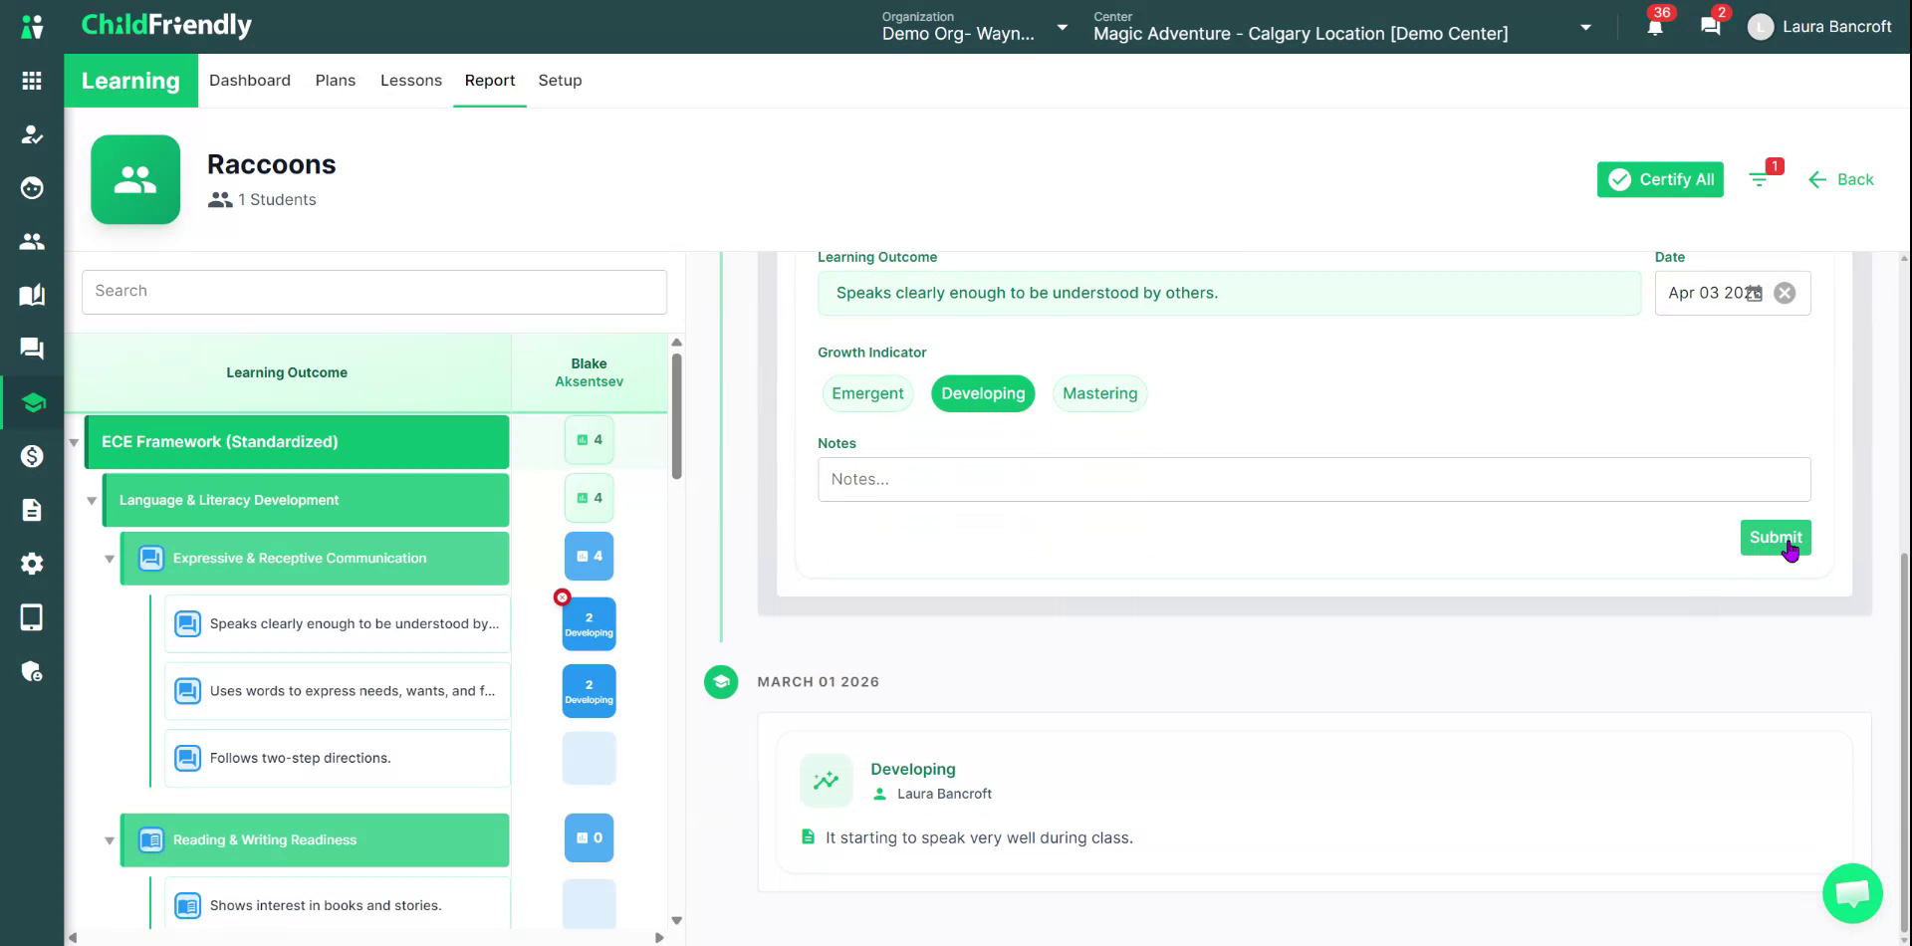This screenshot has height=946, width=1912.
Task: Open the calendar date picker icon
Action: [x=1755, y=293]
